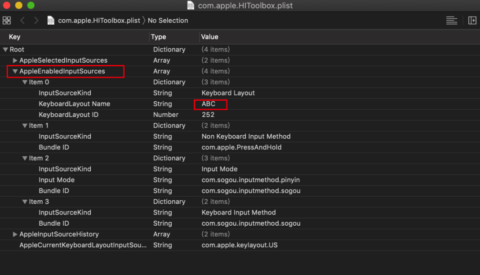Go back with the left arrow
Image resolution: width=480 pixels, height=275 pixels.
[22, 21]
